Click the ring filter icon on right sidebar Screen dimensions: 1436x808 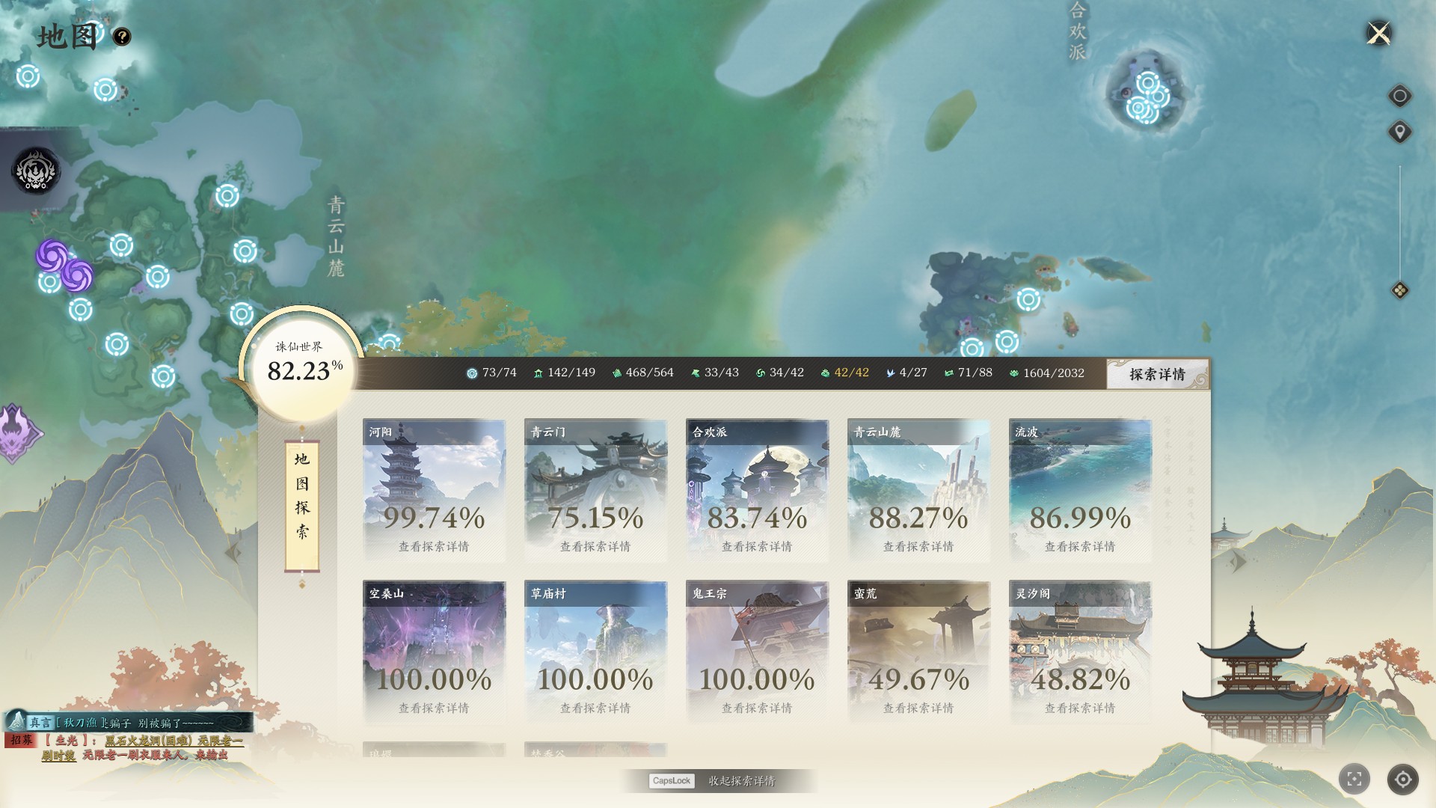point(1399,97)
